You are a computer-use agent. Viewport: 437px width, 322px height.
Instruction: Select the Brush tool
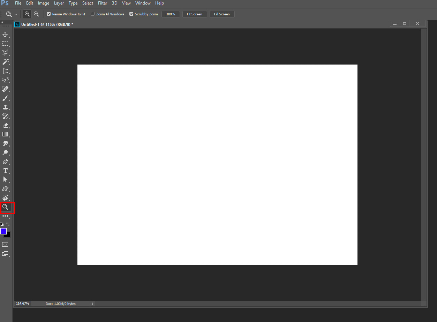click(x=6, y=98)
